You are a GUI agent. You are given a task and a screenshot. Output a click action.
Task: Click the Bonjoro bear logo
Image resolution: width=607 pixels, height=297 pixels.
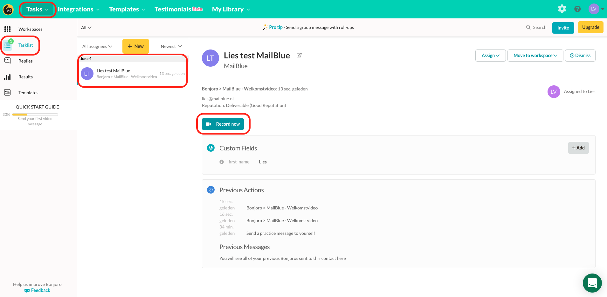8,10
